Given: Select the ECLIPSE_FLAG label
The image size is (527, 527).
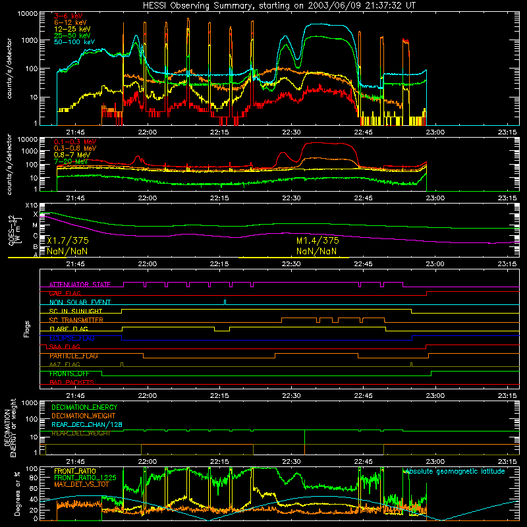Looking at the screenshot, I should coord(72,338).
